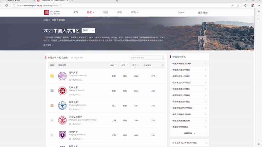Go to 首页 in the navigation
Viewport: 262px width, 147px height.
point(76,12)
